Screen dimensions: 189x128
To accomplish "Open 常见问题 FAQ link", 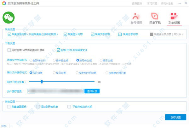I will point(152,3).
